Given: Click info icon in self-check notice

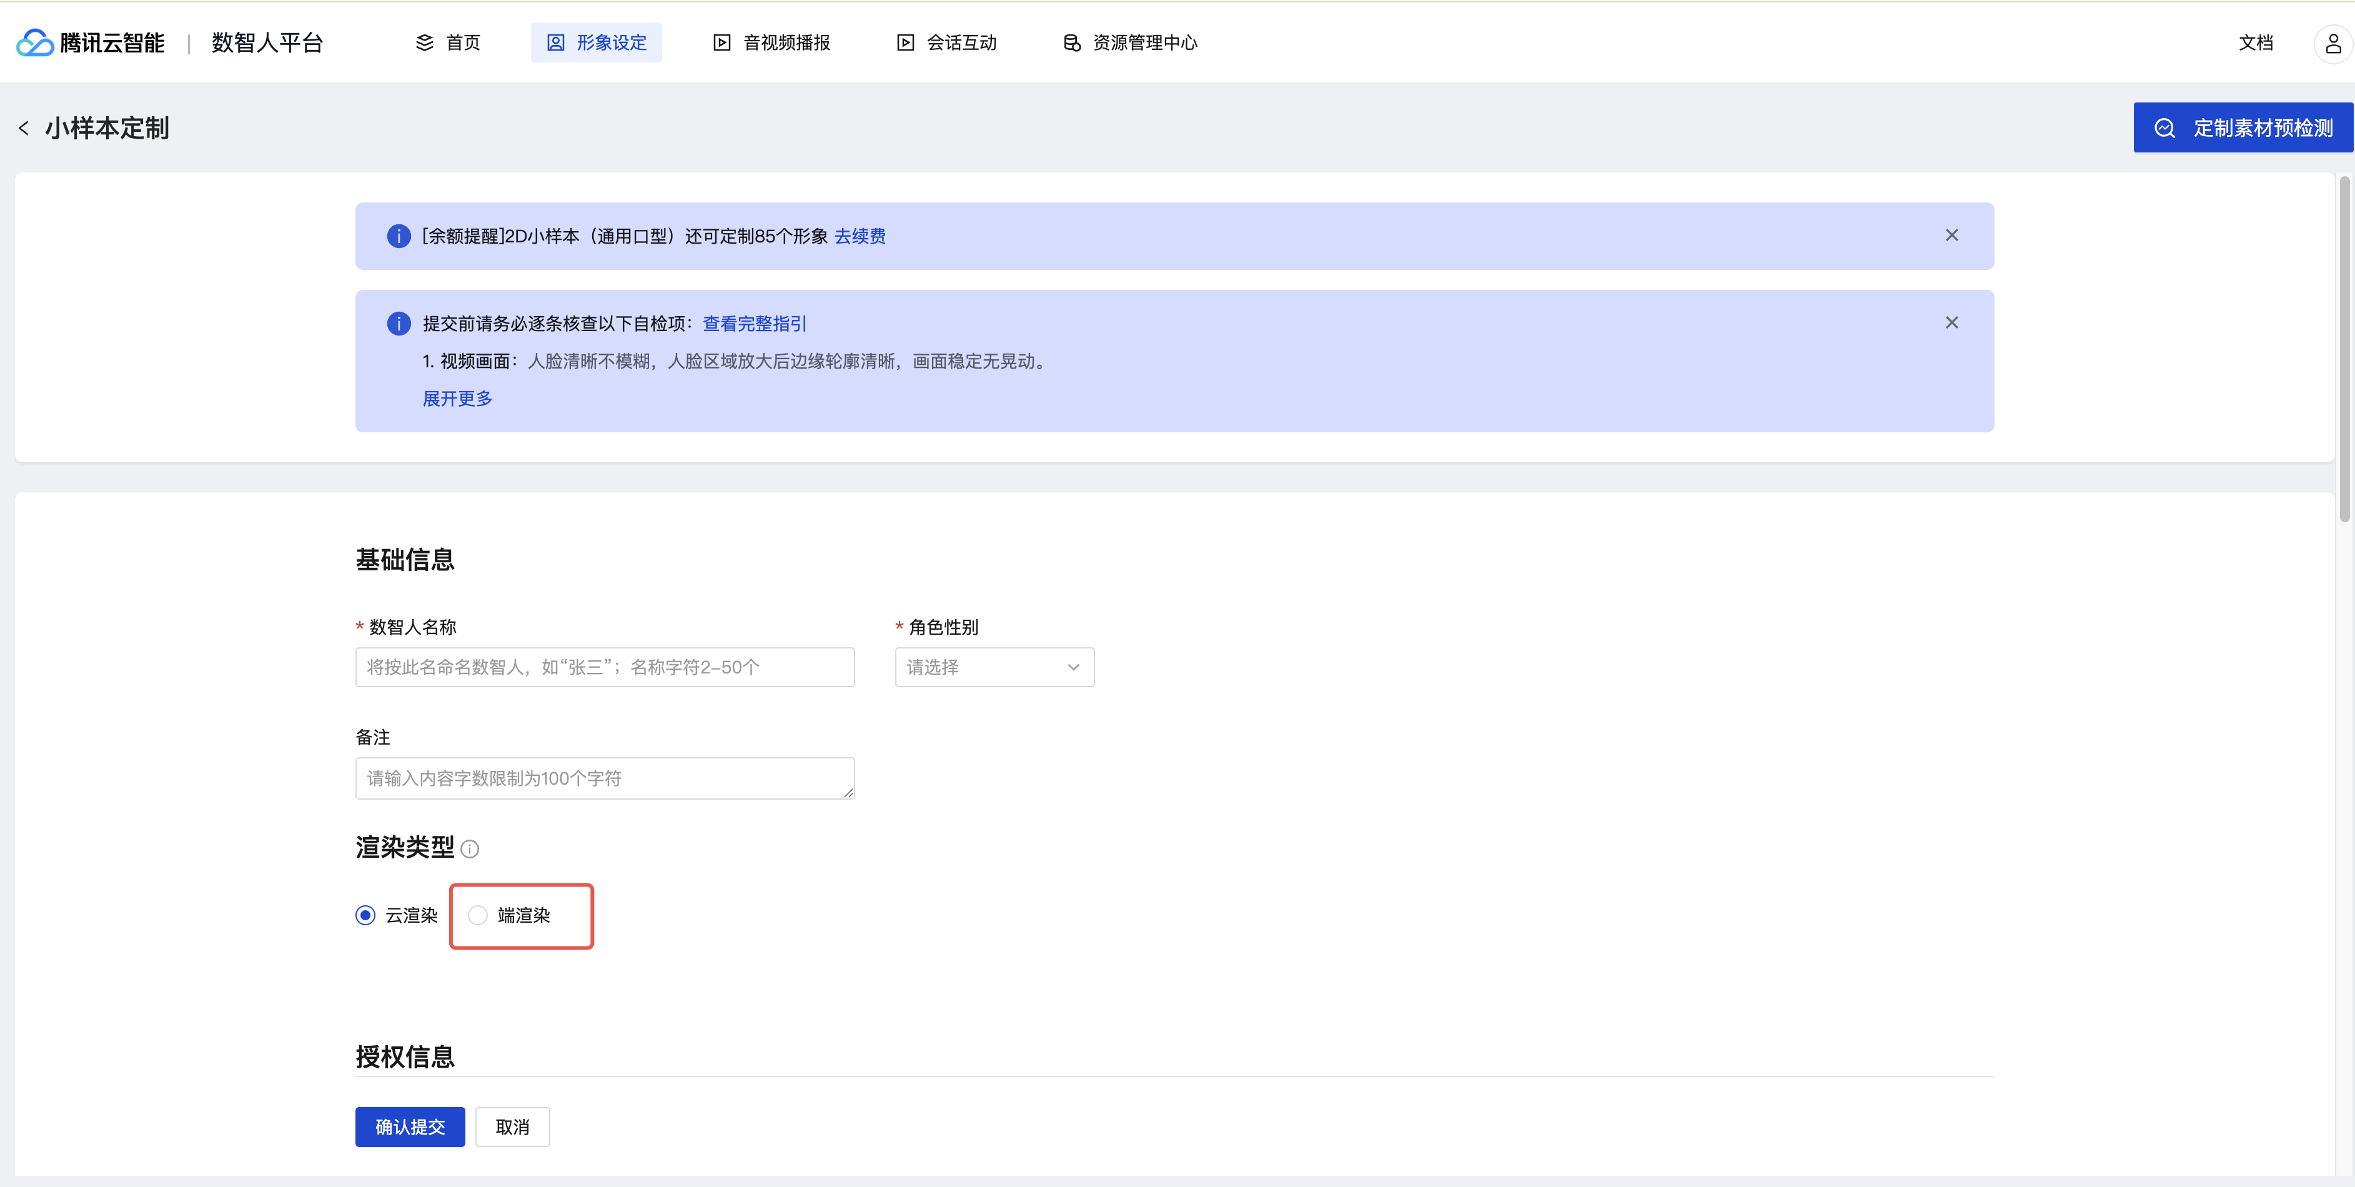Looking at the screenshot, I should (399, 324).
